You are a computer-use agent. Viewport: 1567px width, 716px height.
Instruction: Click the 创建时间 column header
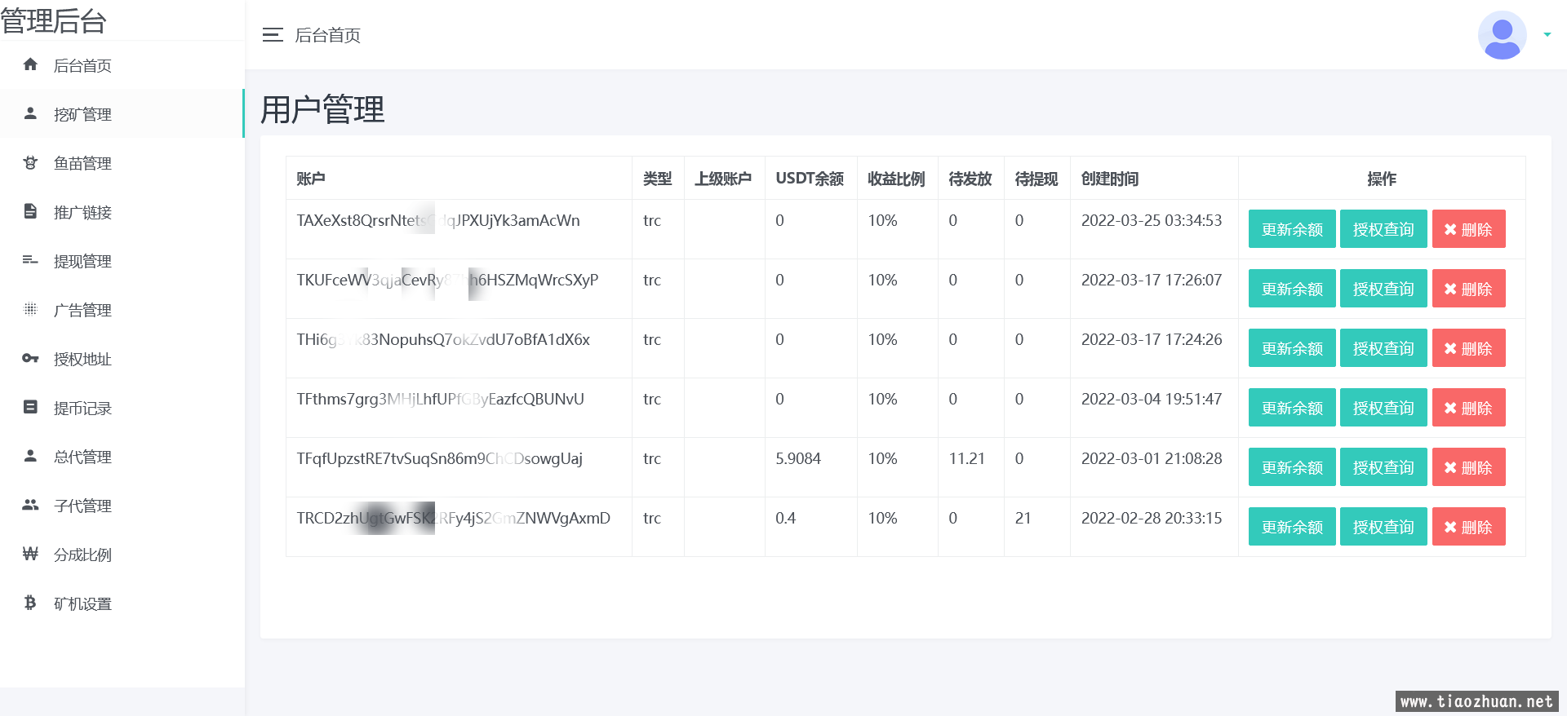click(1109, 179)
